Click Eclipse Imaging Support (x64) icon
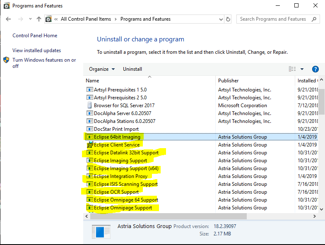Screen dimensions: 325x245 [x=89, y=168]
